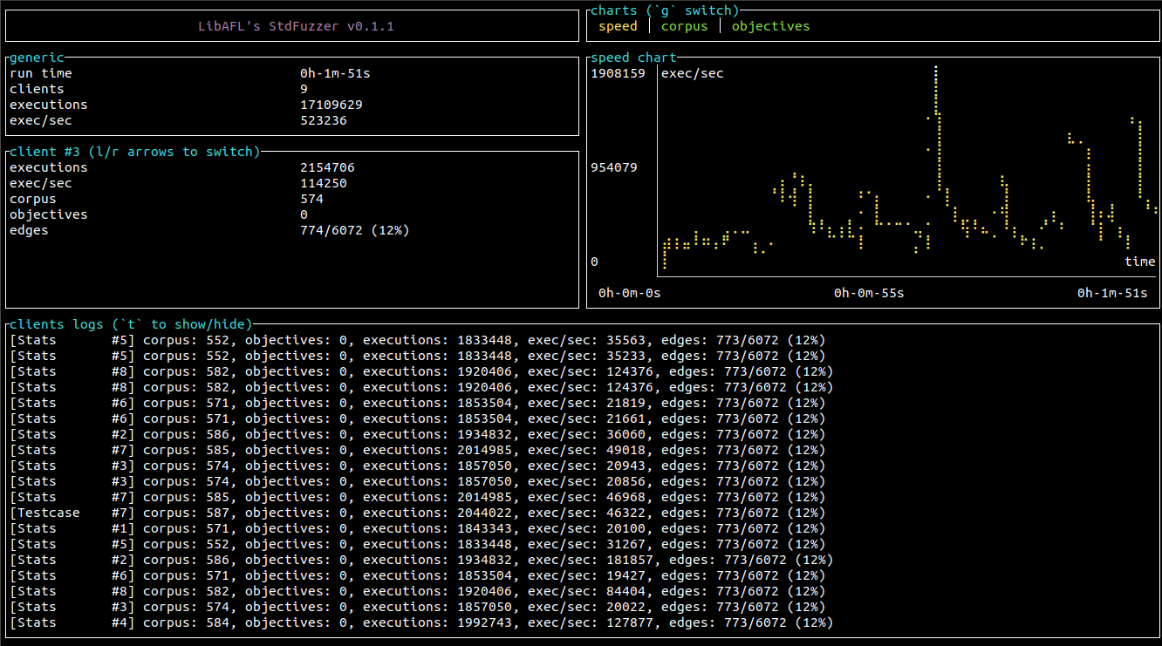Image resolution: width=1162 pixels, height=646 pixels.
Task: Click the 0h-0m-55s time axis label
Action: [869, 293]
